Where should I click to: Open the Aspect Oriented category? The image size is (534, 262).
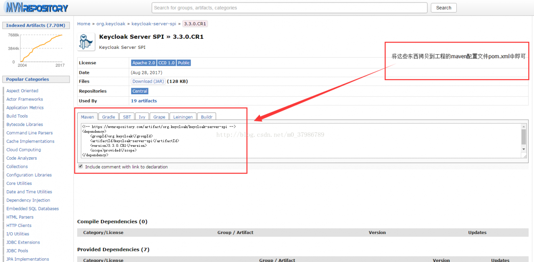[22, 91]
